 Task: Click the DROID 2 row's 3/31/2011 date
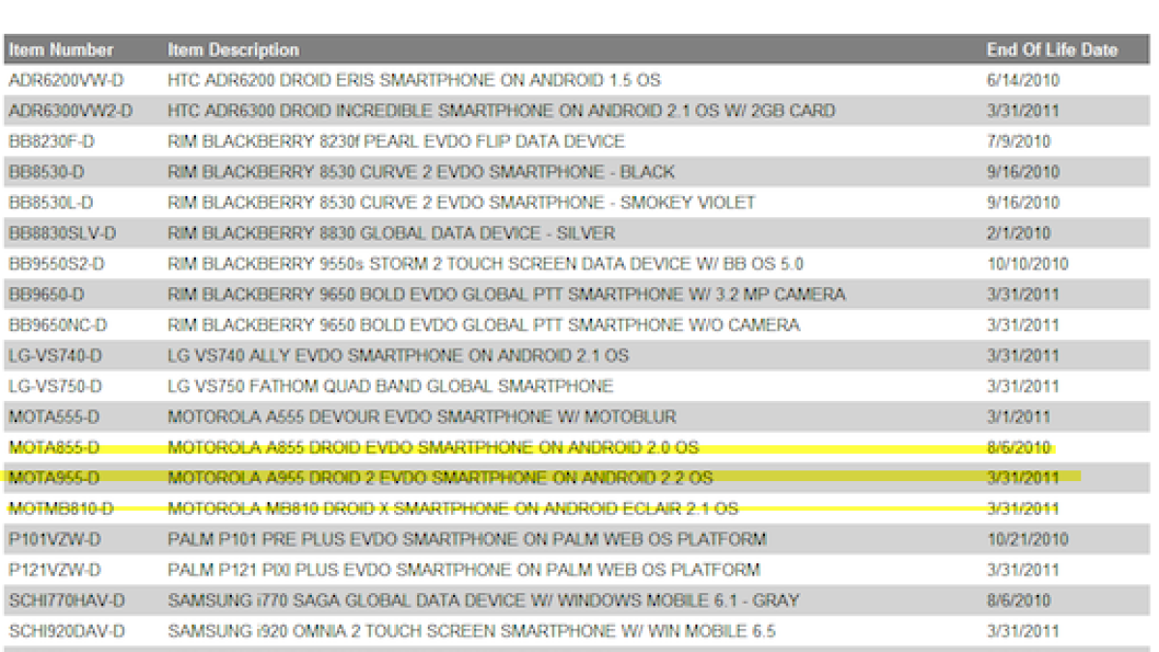tap(1023, 478)
